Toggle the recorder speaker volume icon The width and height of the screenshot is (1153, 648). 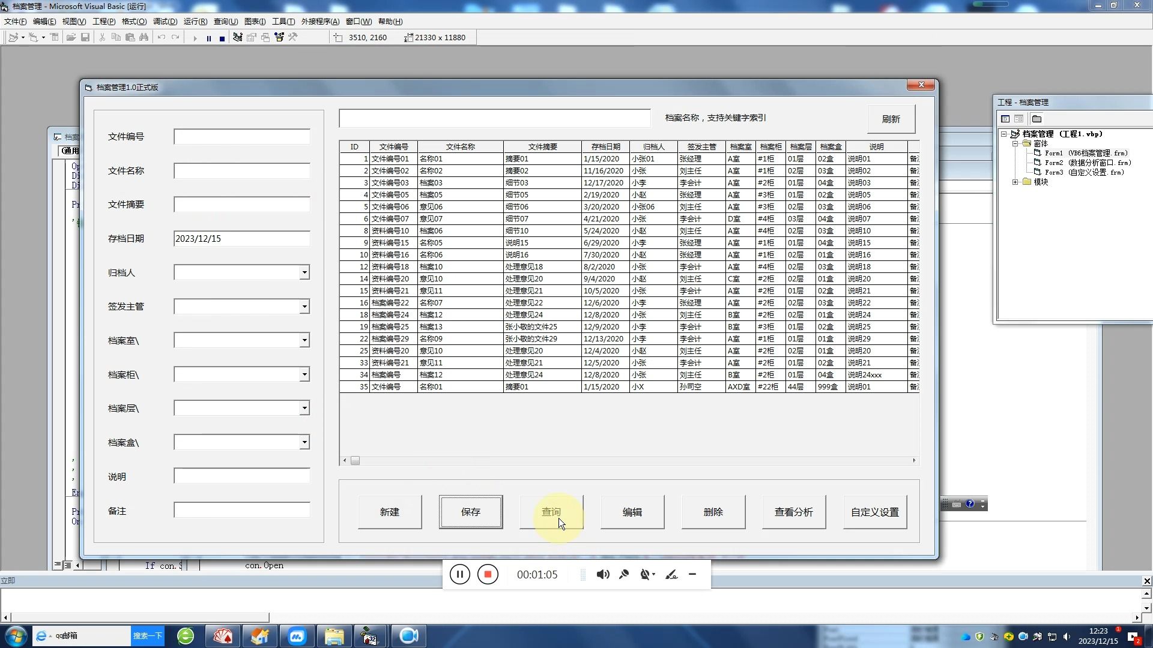(602, 574)
